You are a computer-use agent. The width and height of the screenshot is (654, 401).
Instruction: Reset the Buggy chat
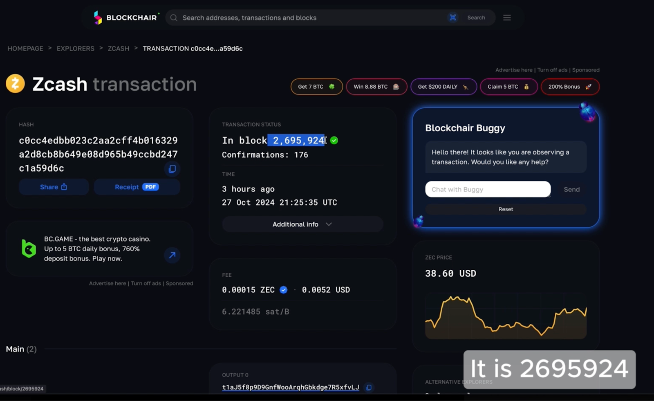[506, 209]
